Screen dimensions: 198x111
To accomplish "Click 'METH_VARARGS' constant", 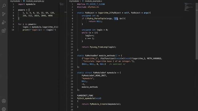I will click(154, 58).
